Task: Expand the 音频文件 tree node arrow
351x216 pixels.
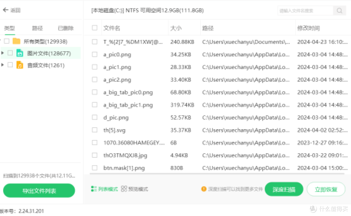Action: tap(3, 65)
